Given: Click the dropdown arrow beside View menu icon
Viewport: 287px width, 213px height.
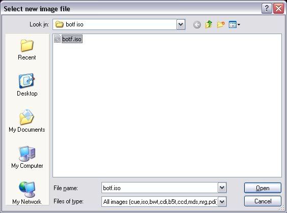Looking at the screenshot, I should (239, 24).
